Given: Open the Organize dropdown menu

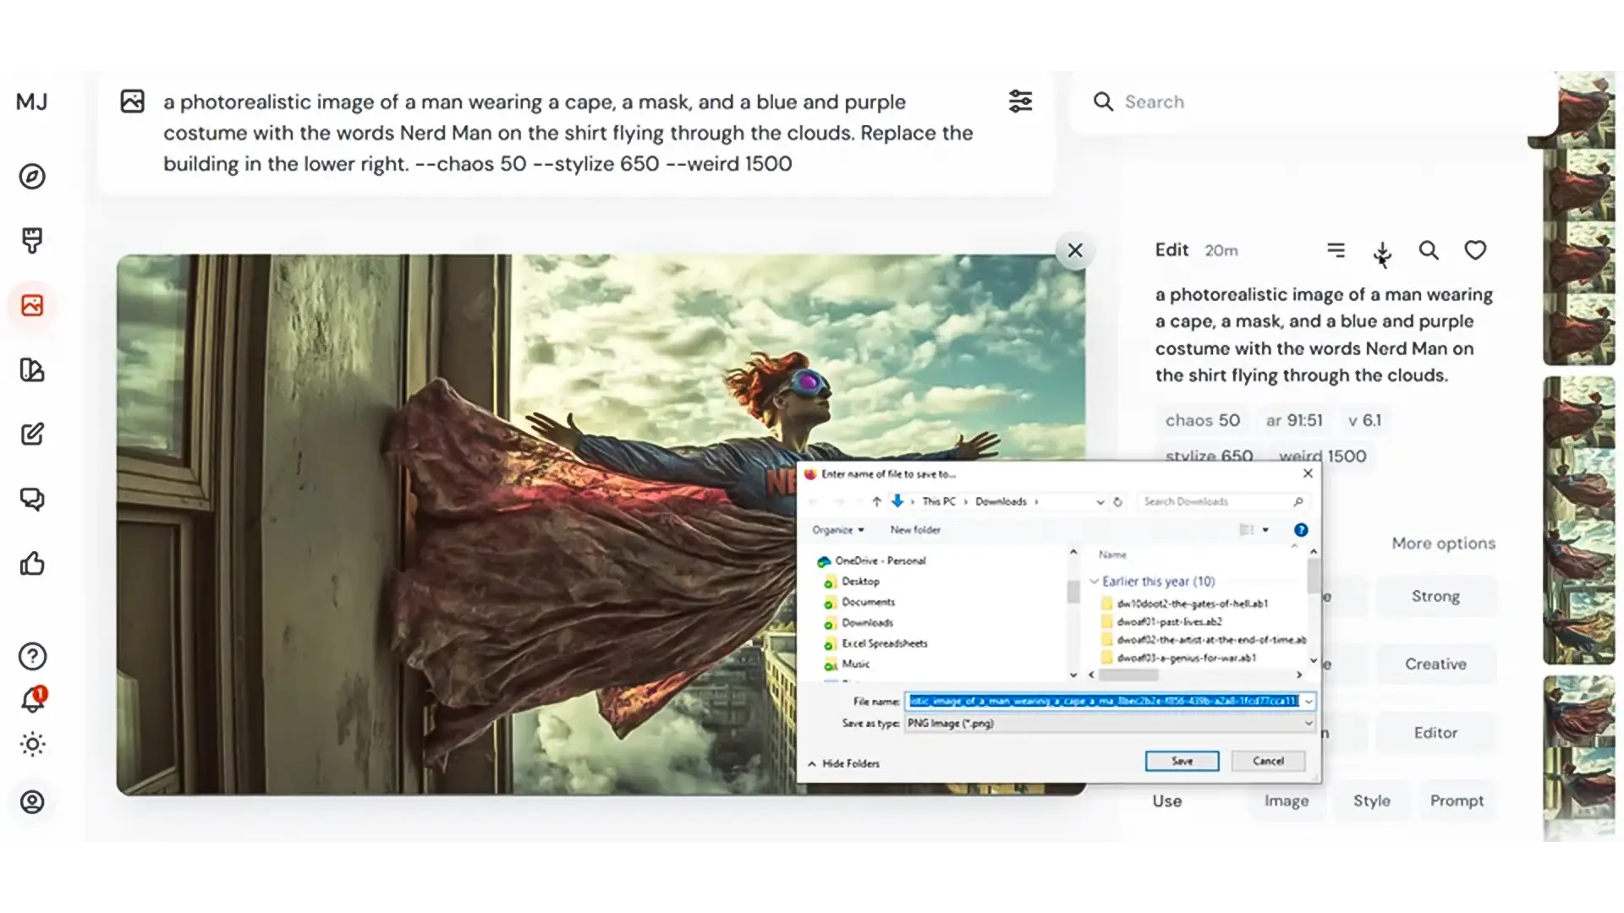Looking at the screenshot, I should 837,530.
